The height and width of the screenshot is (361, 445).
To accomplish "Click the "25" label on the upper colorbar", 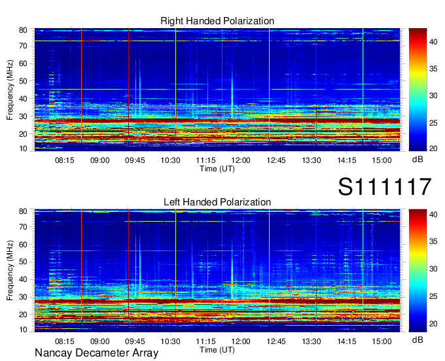I will pyautogui.click(x=433, y=123).
